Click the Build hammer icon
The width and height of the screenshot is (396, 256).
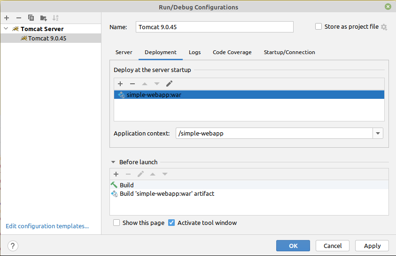[114, 185]
